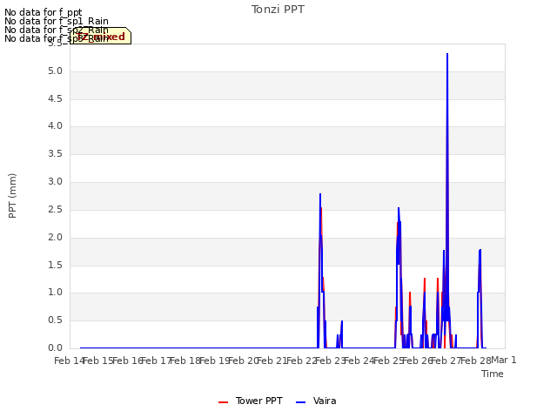
Task: Click the 2.5 y-axis tick label
Action: coord(55,210)
